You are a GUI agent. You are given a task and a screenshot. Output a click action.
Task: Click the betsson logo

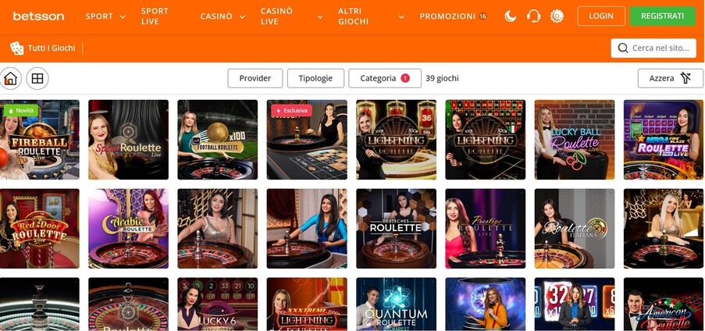tap(38, 16)
